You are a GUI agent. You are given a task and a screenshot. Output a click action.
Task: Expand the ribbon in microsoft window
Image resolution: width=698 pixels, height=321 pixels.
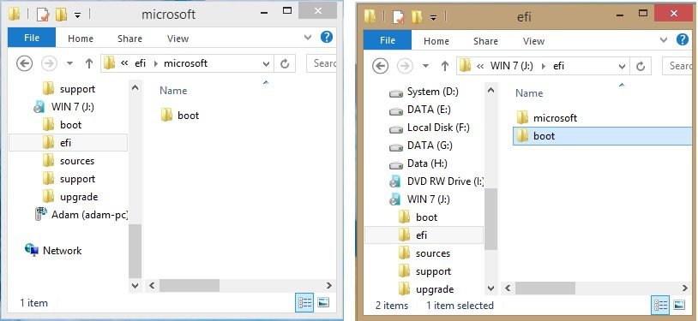pyautogui.click(x=308, y=38)
